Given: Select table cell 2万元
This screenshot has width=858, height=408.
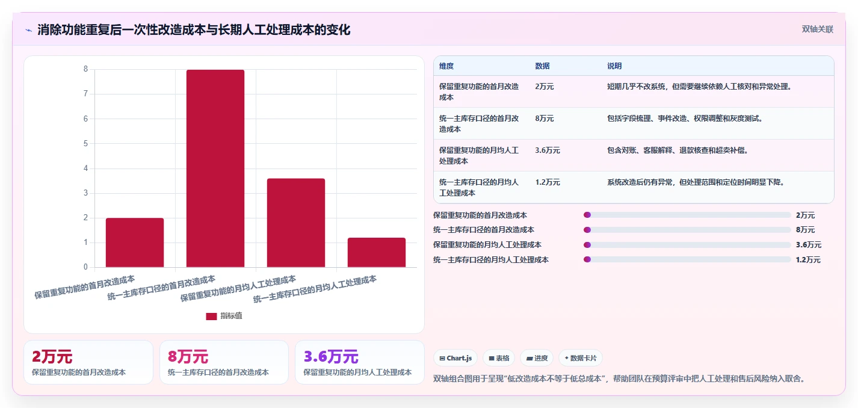Looking at the screenshot, I should tap(545, 87).
